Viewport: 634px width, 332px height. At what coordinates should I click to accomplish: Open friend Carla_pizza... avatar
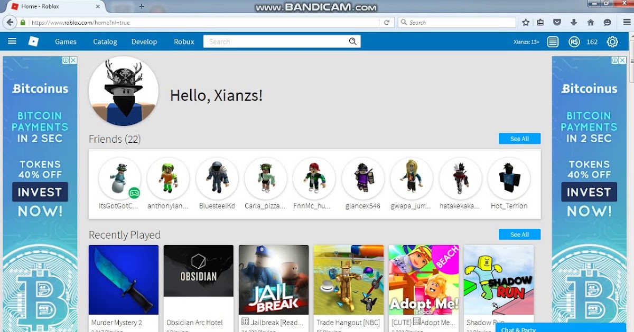tap(265, 179)
